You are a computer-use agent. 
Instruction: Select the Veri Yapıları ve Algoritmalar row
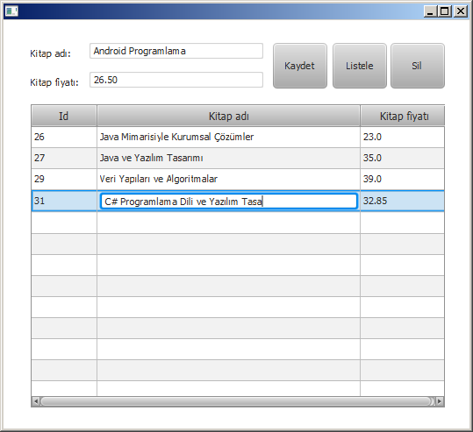pyautogui.click(x=238, y=180)
